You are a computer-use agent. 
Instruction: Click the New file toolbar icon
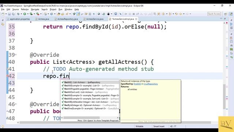[3, 14]
